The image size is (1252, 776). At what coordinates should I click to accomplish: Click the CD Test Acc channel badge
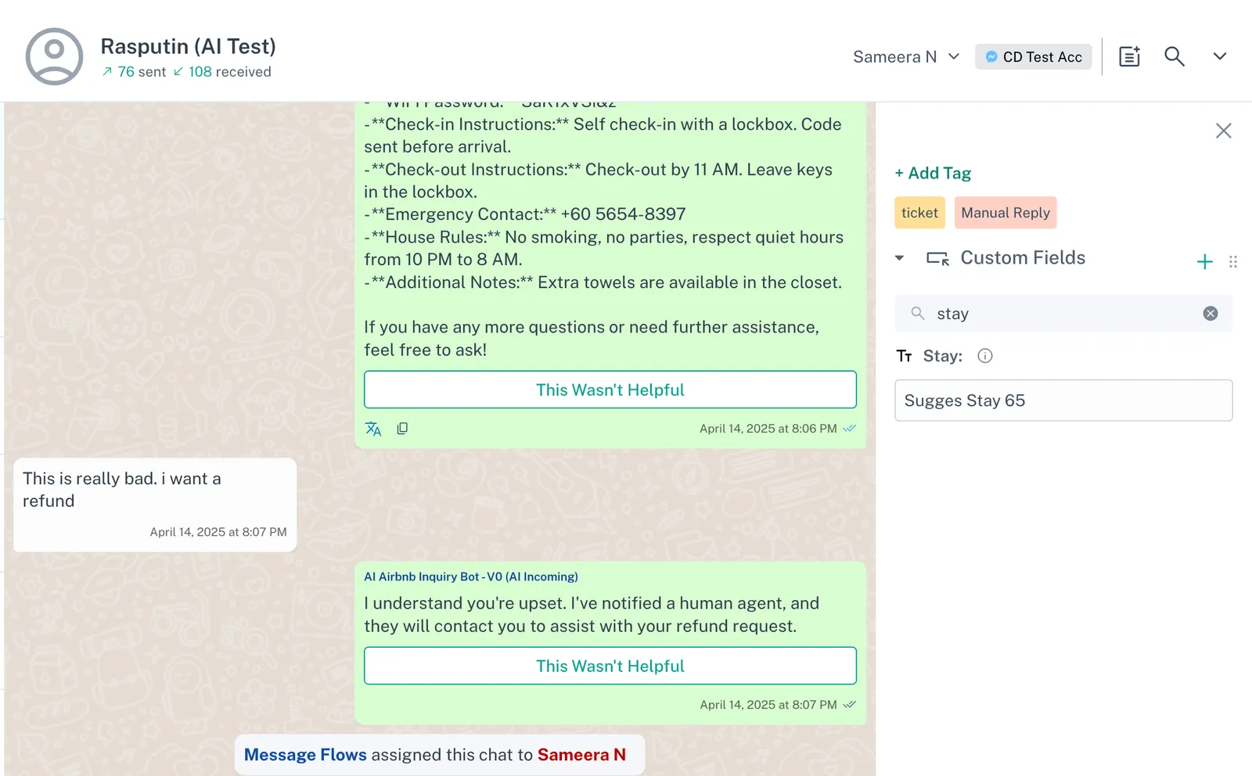1033,57
